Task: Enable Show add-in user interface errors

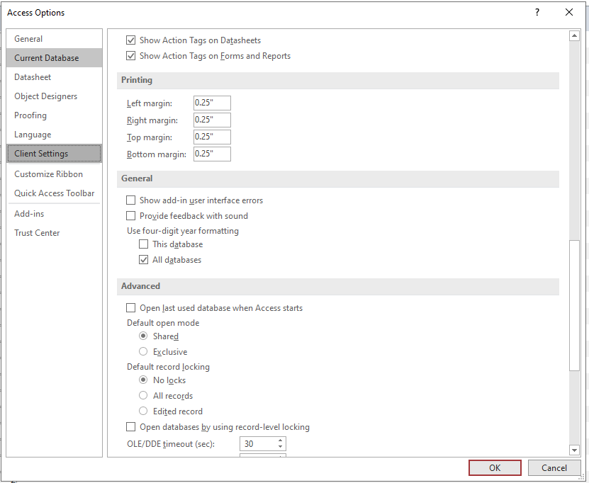Action: pyautogui.click(x=130, y=200)
